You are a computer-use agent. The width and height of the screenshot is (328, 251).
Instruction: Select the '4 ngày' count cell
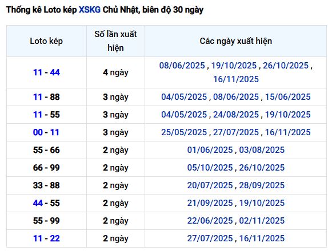click(115, 72)
